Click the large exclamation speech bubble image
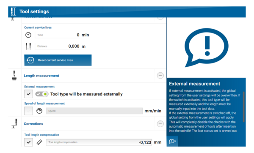The height and width of the screenshot is (153, 254). (207, 48)
